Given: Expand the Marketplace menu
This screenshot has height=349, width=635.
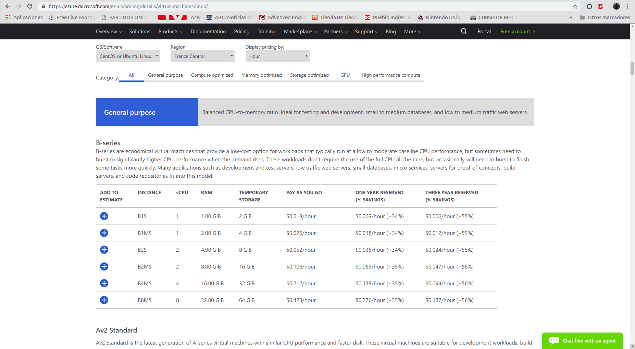Looking at the screenshot, I should click(x=300, y=32).
